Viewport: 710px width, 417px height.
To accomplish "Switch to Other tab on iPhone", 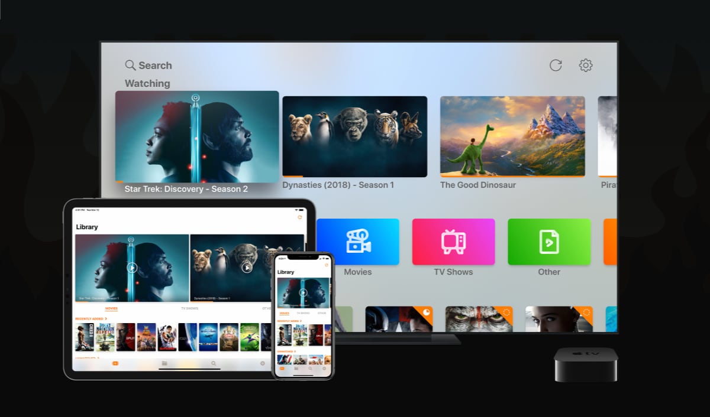I will 322,313.
